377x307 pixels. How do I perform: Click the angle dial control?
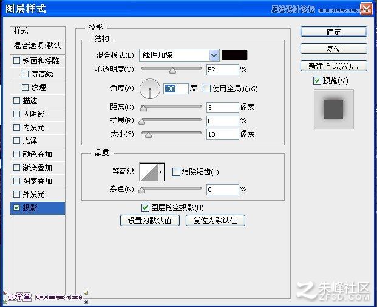[150, 89]
